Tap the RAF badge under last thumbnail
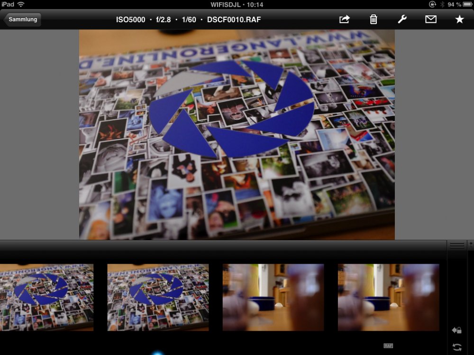This screenshot has width=474, height=355. click(388, 346)
